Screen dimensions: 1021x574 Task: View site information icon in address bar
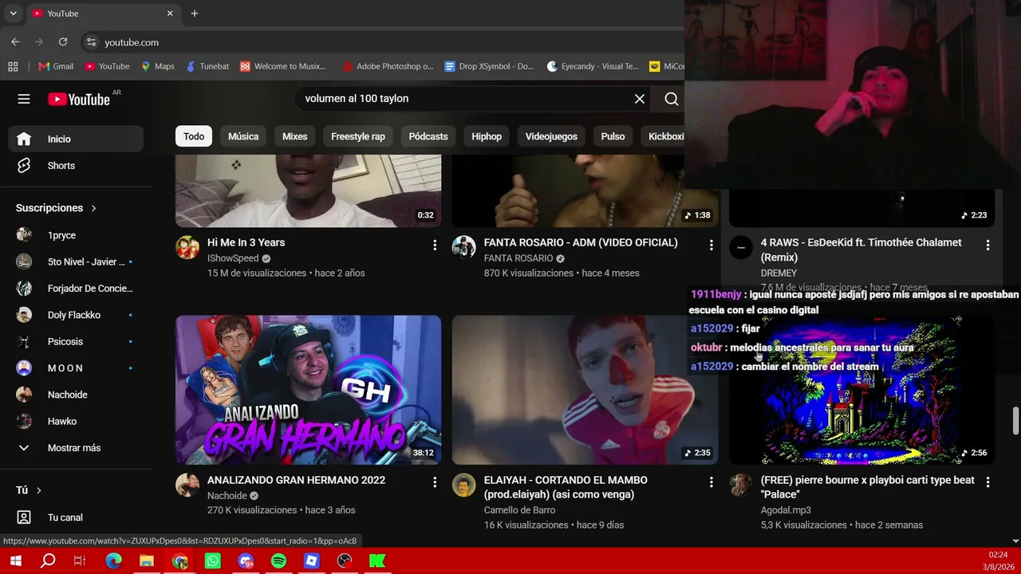point(91,42)
